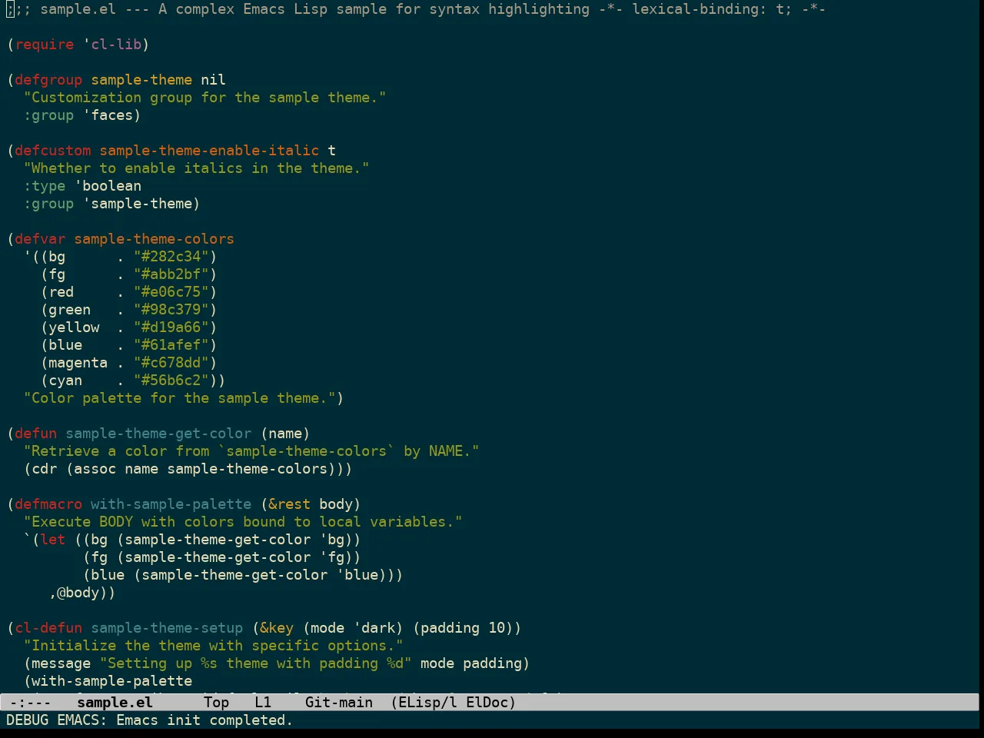Click the "-:---" buffer status indicator

(30, 702)
